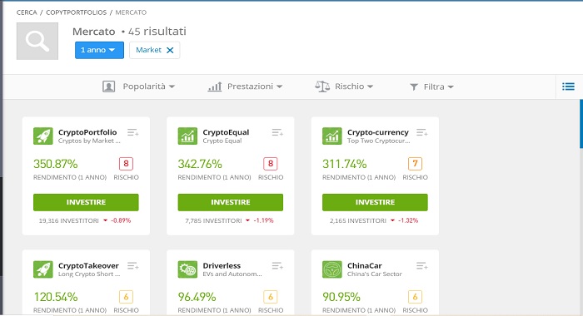583x316 pixels.
Task: Add CryptoEqual to watchlist icon
Action: 277,132
